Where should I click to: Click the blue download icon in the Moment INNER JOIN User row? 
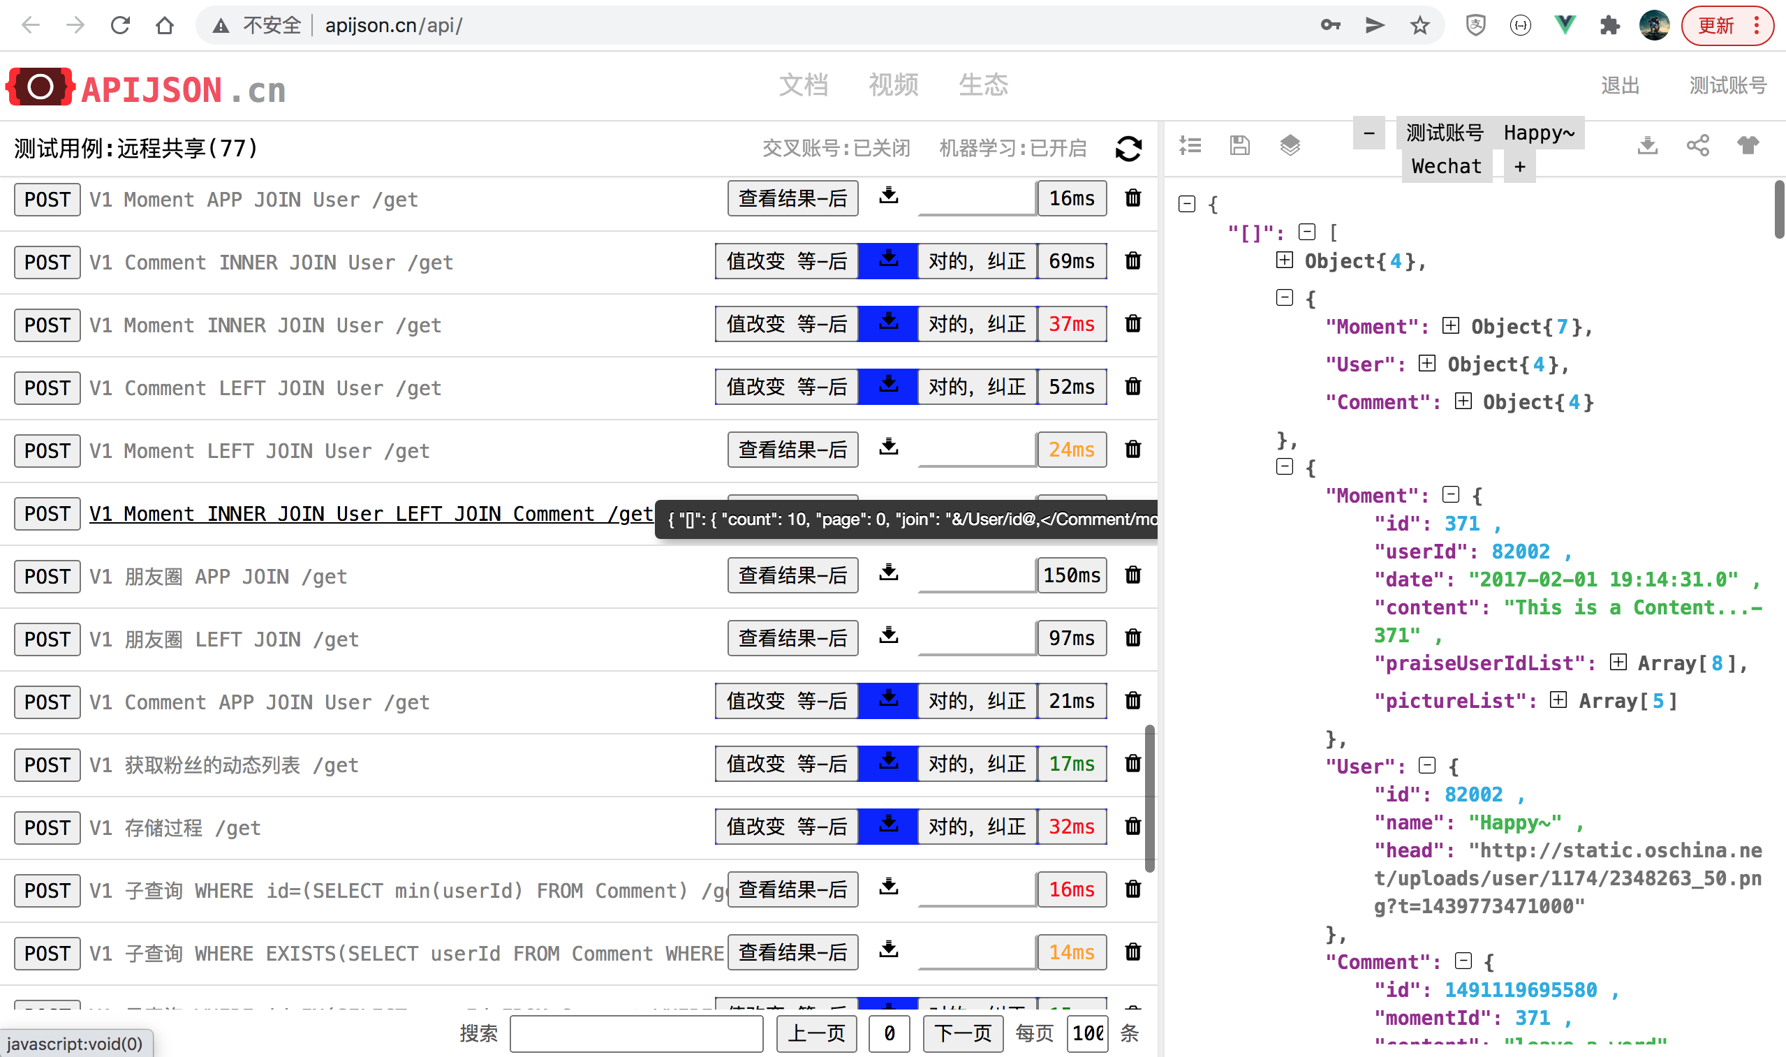[888, 323]
